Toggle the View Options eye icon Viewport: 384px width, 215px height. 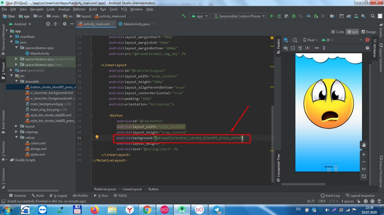click(x=286, y=48)
